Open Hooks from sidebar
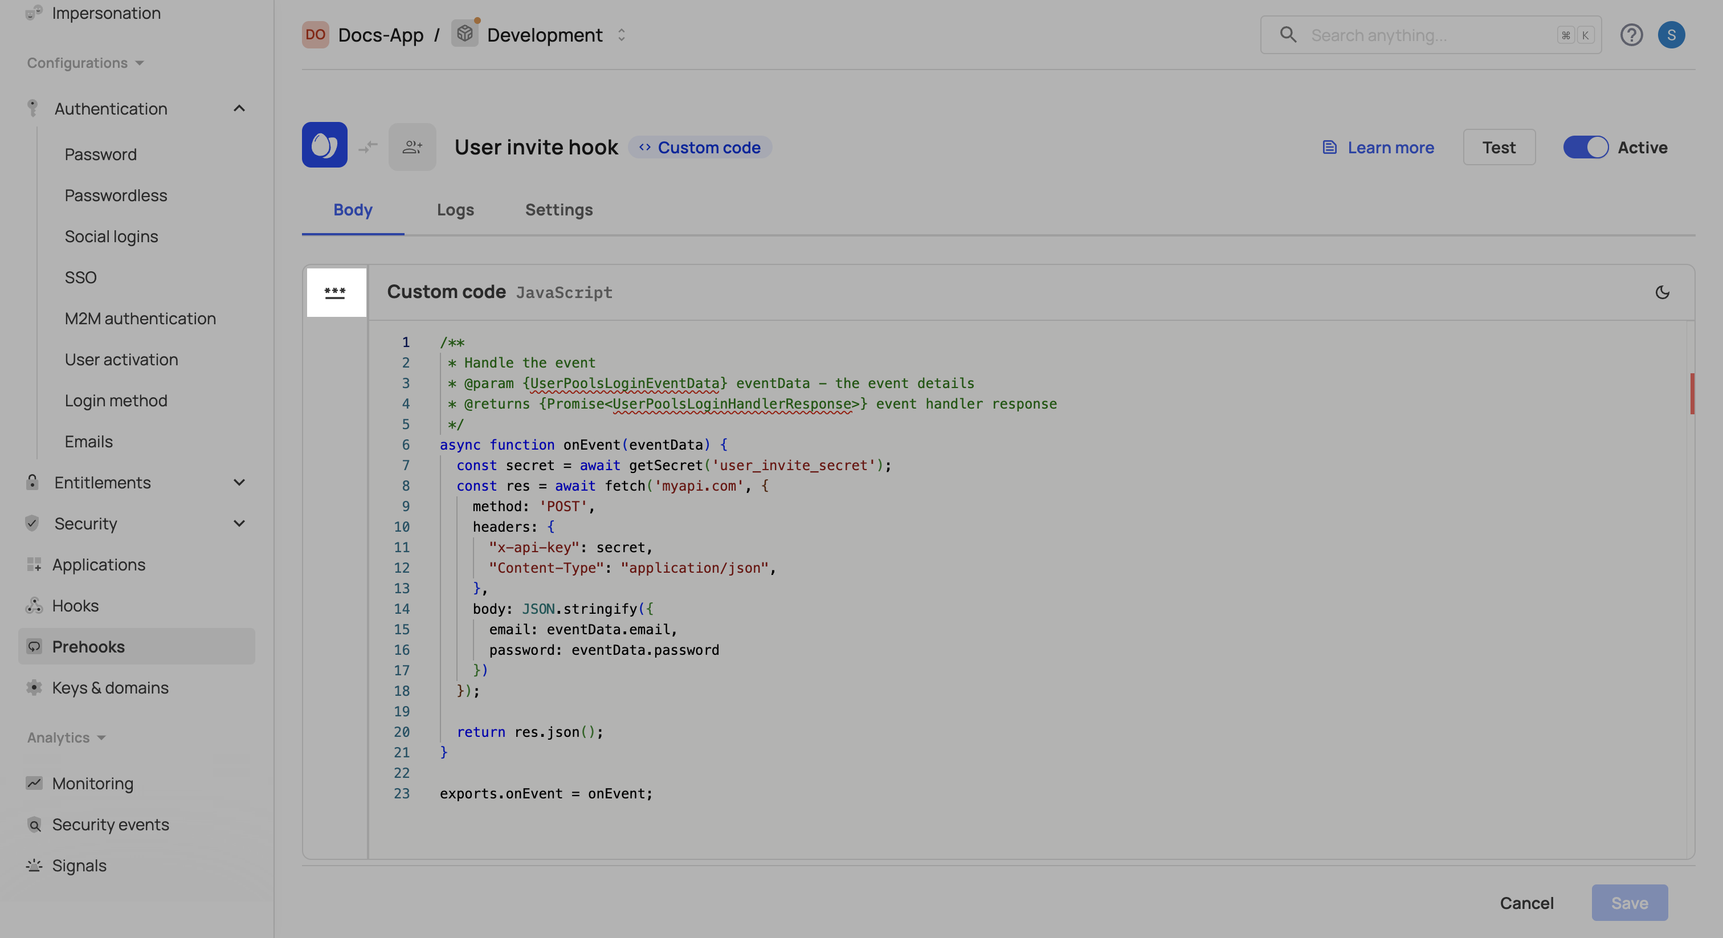Viewport: 1723px width, 938px height. [x=75, y=606]
